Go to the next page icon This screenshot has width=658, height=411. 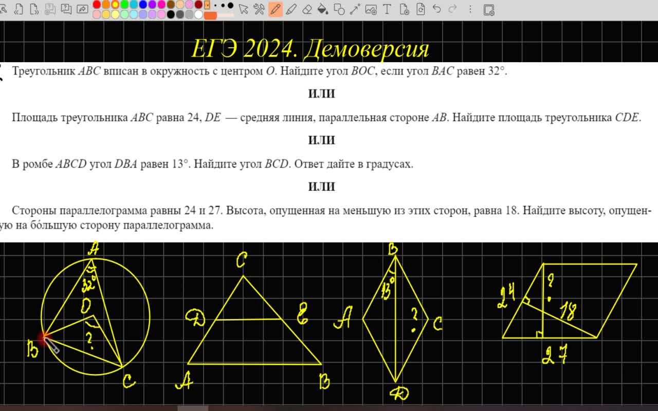(34, 9)
